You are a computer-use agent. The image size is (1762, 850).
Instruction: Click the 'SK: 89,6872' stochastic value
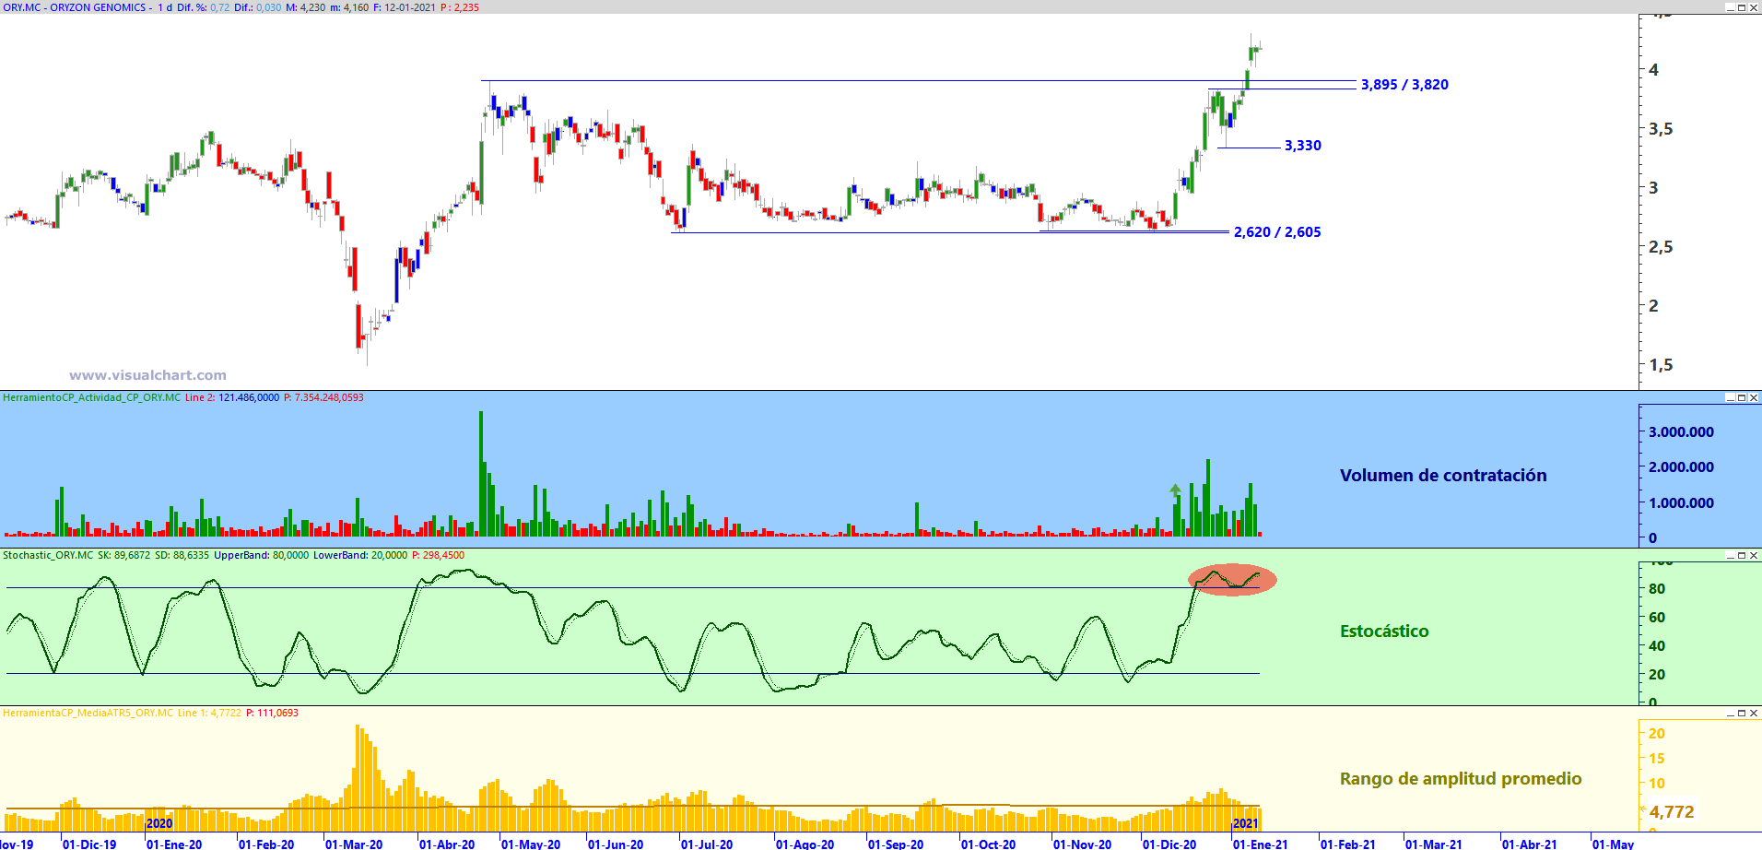[x=123, y=556]
